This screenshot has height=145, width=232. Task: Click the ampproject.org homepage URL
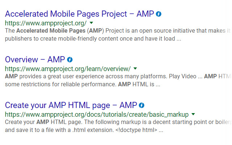click(46, 23)
